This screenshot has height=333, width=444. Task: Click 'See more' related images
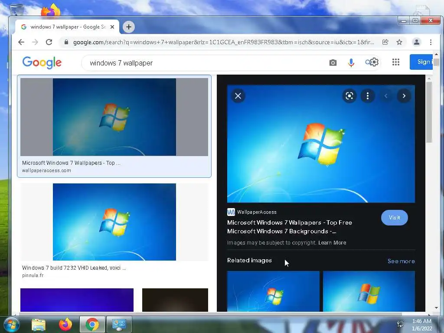click(401, 261)
